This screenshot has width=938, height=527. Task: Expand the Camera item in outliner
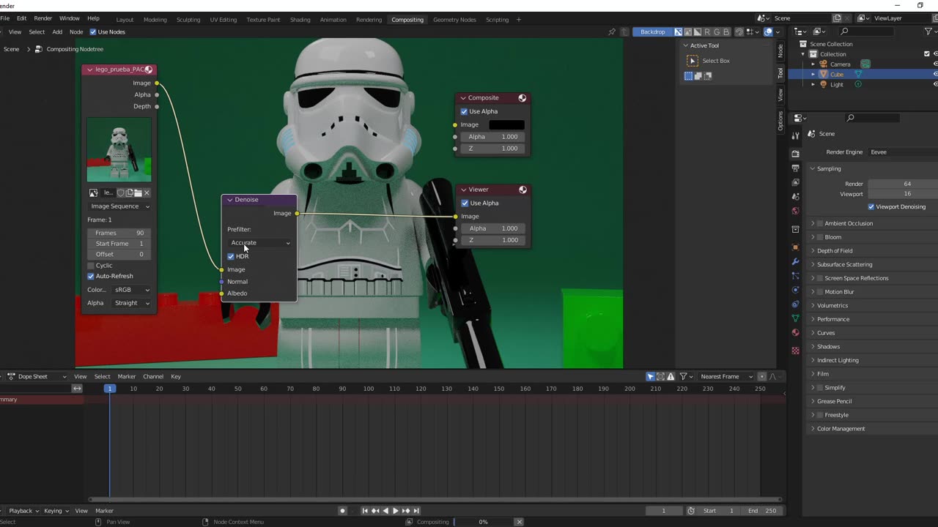click(813, 64)
